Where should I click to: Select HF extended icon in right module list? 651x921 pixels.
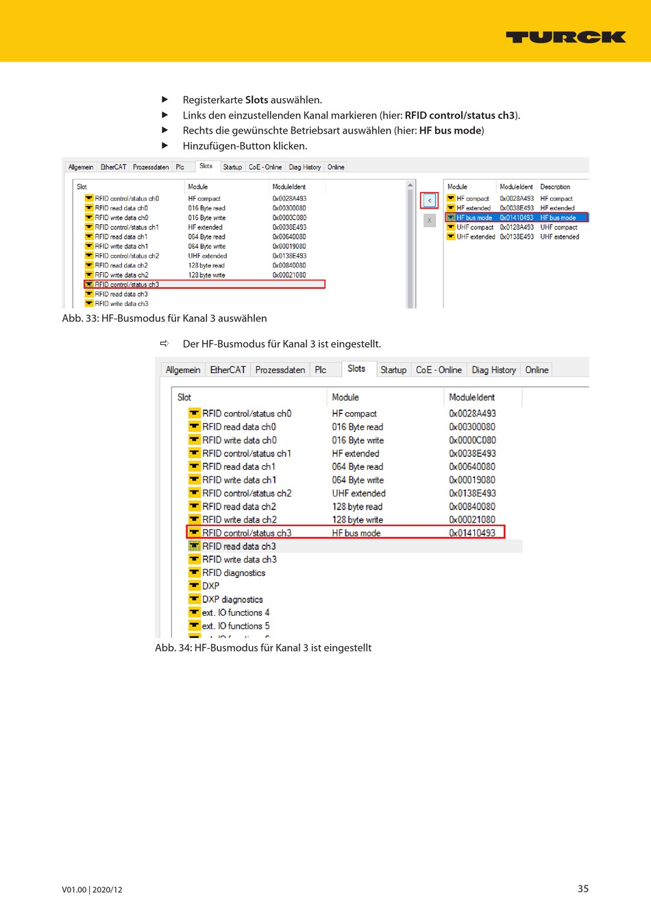451,208
